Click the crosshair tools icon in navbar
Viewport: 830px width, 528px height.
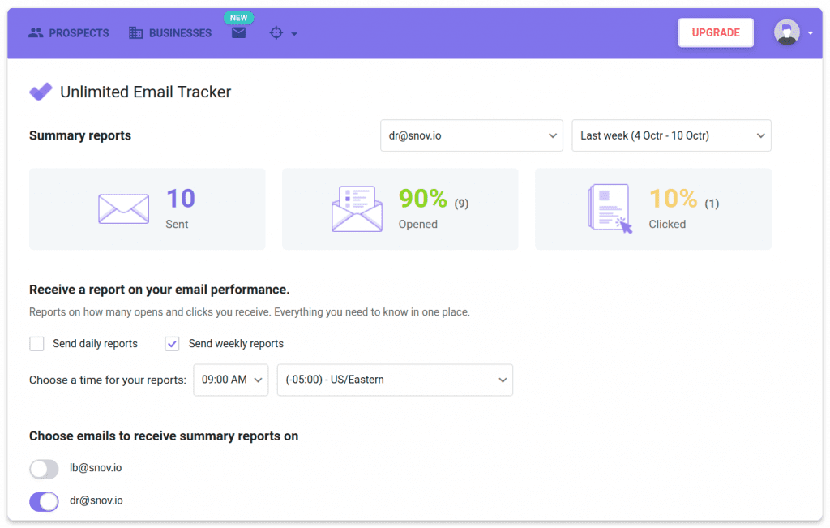pos(276,32)
